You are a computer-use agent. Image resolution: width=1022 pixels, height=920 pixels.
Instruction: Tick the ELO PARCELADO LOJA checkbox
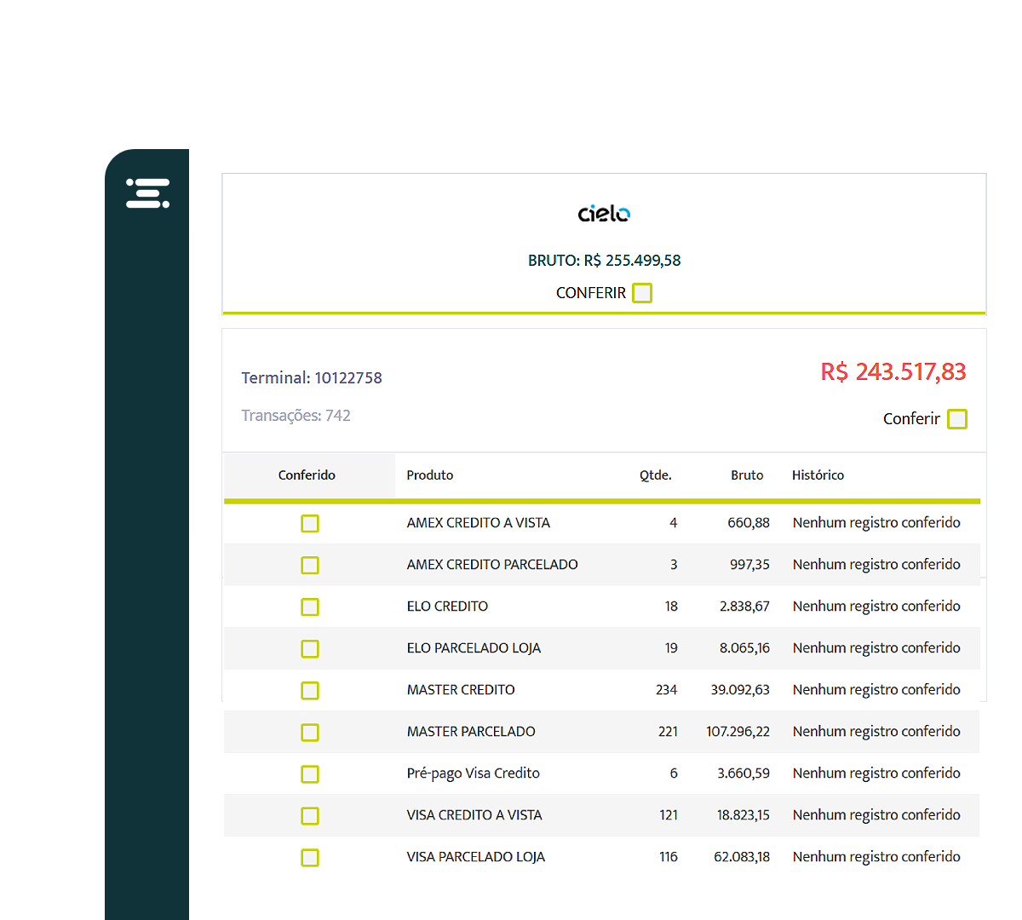pos(310,648)
